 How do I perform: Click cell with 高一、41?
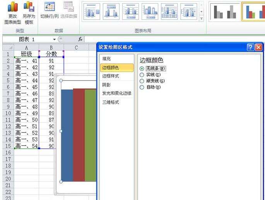tap(26, 61)
